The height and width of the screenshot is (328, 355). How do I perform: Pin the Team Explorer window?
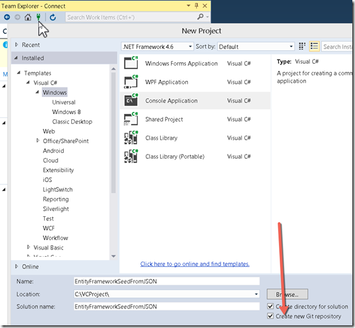click(x=196, y=5)
